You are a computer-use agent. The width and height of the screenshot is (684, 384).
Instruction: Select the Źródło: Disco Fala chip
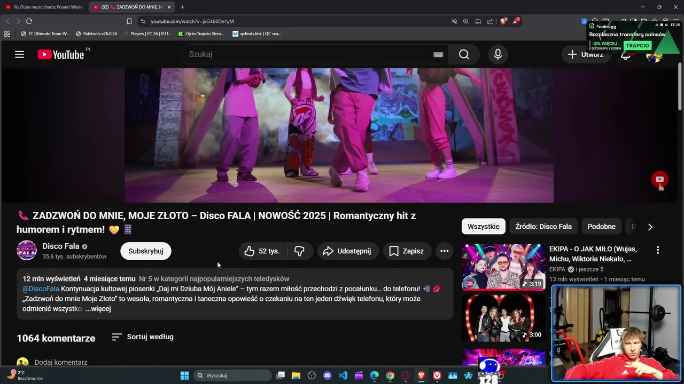tap(543, 227)
